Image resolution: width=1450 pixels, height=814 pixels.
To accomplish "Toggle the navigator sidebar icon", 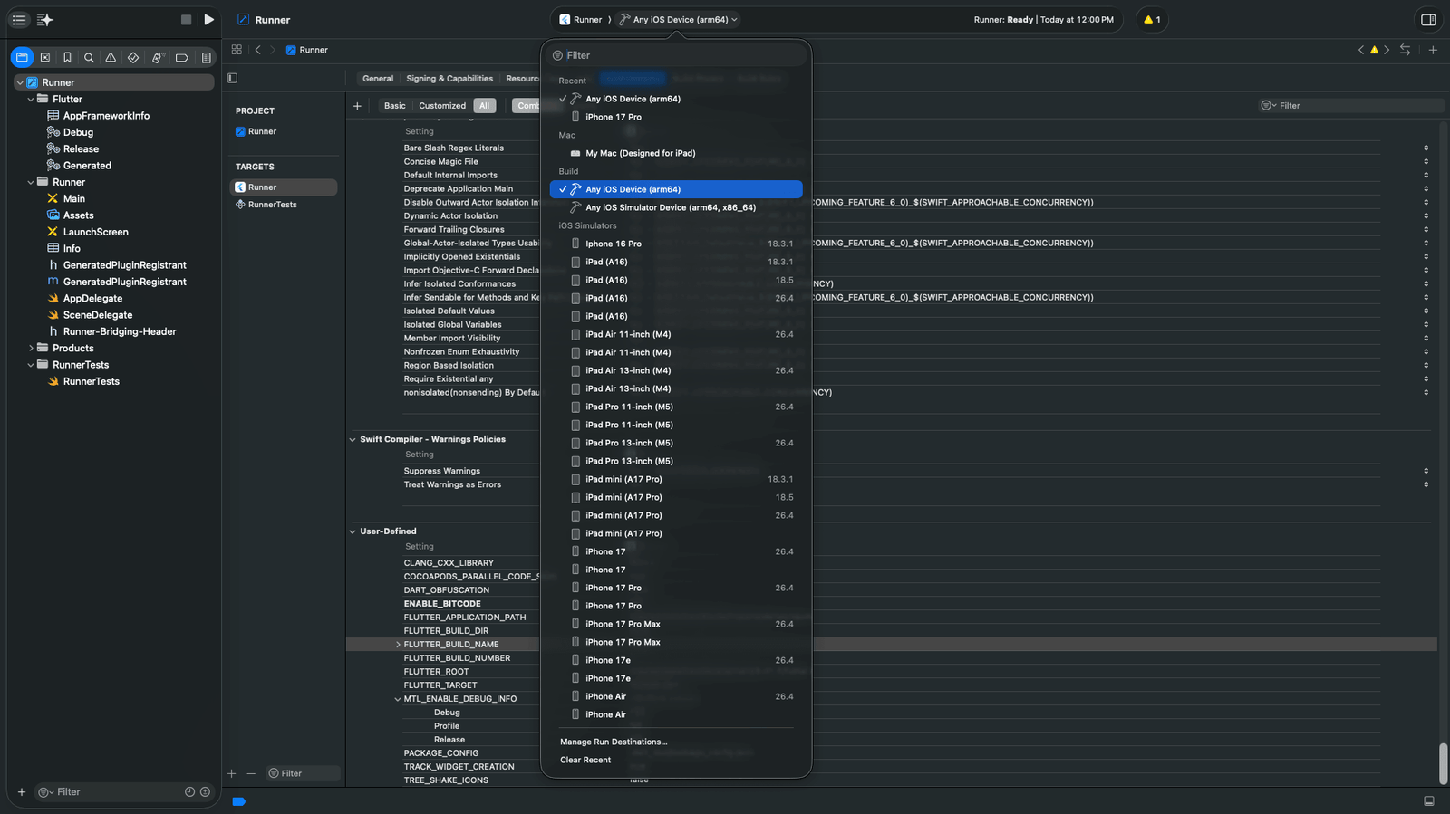I will click(x=19, y=19).
